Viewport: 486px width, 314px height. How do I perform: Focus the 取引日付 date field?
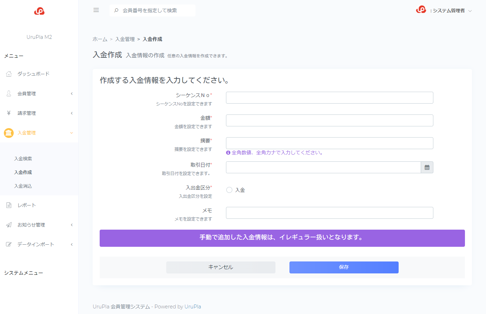323,167
